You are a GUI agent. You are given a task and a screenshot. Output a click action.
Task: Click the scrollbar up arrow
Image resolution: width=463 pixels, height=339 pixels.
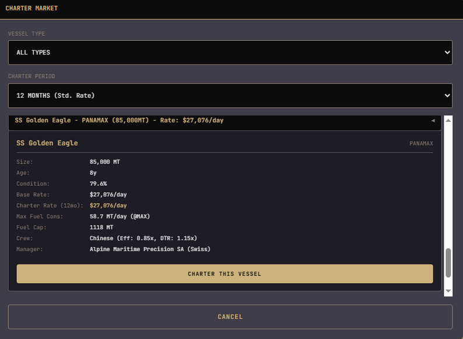click(448, 120)
